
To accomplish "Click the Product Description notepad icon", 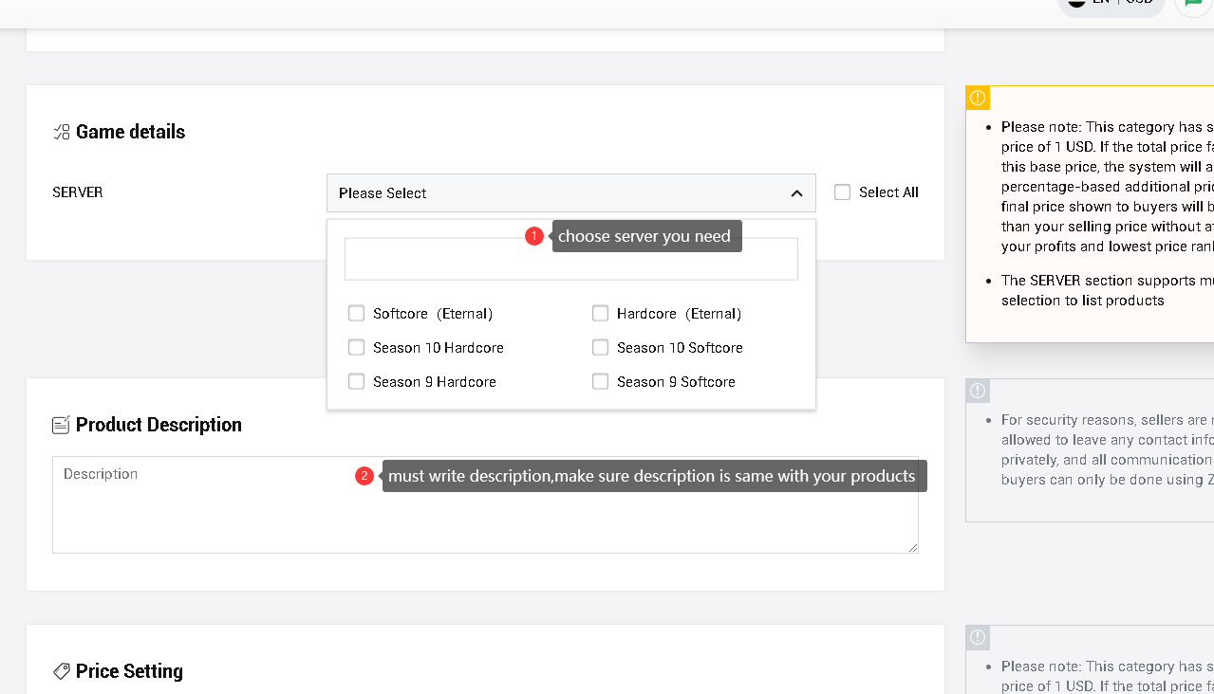I will (62, 425).
